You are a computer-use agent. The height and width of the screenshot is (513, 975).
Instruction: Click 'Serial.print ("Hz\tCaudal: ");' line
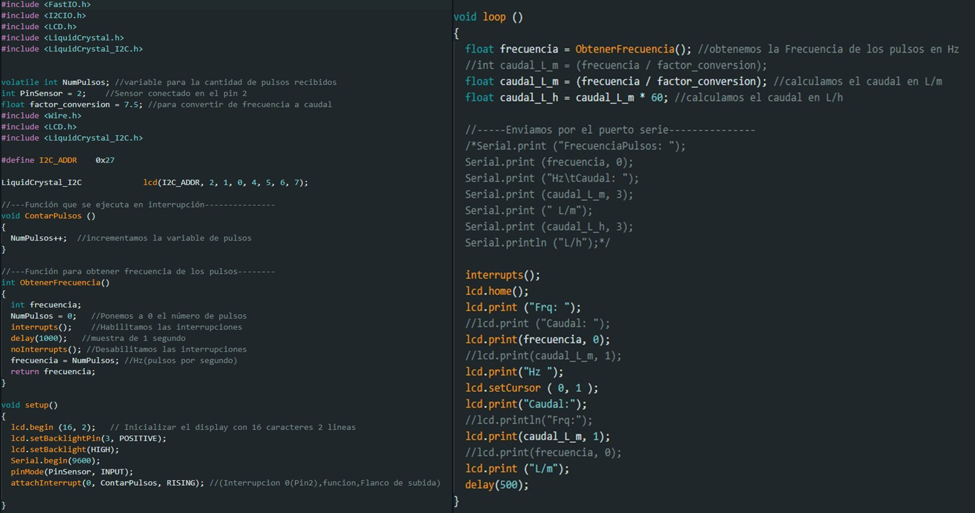click(552, 178)
